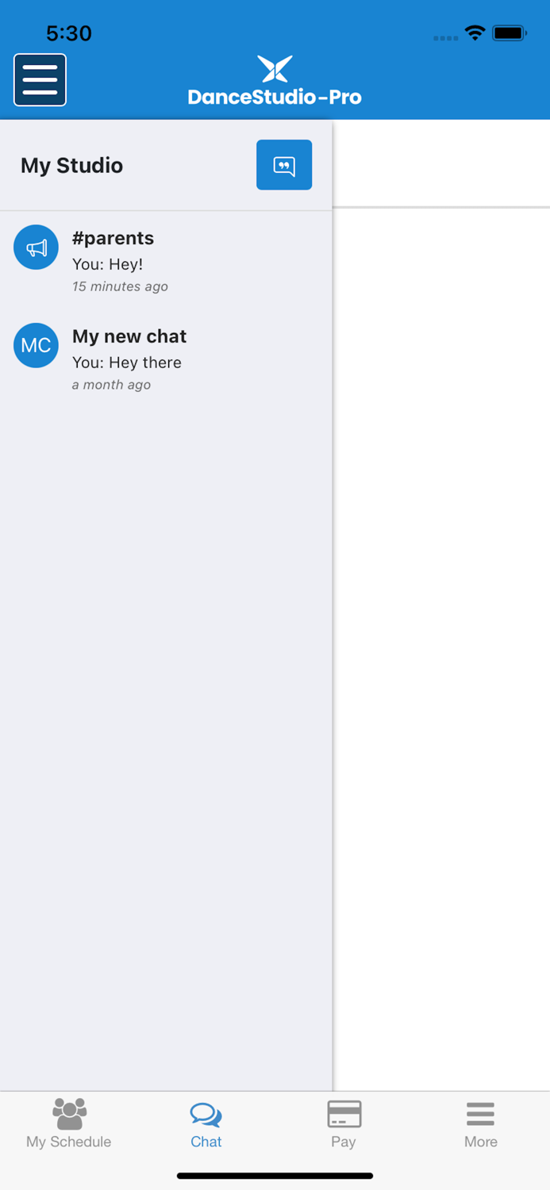Open the hamburger menu in header

coord(40,80)
